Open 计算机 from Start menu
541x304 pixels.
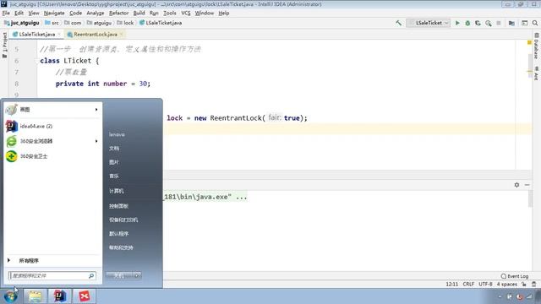point(117,191)
